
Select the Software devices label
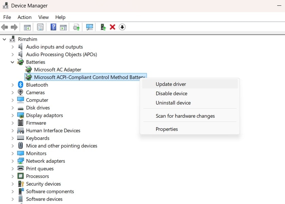(44, 199)
